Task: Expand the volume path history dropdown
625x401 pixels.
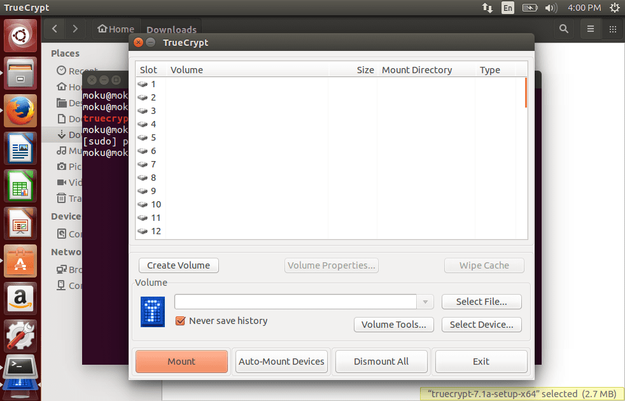Action: (425, 302)
